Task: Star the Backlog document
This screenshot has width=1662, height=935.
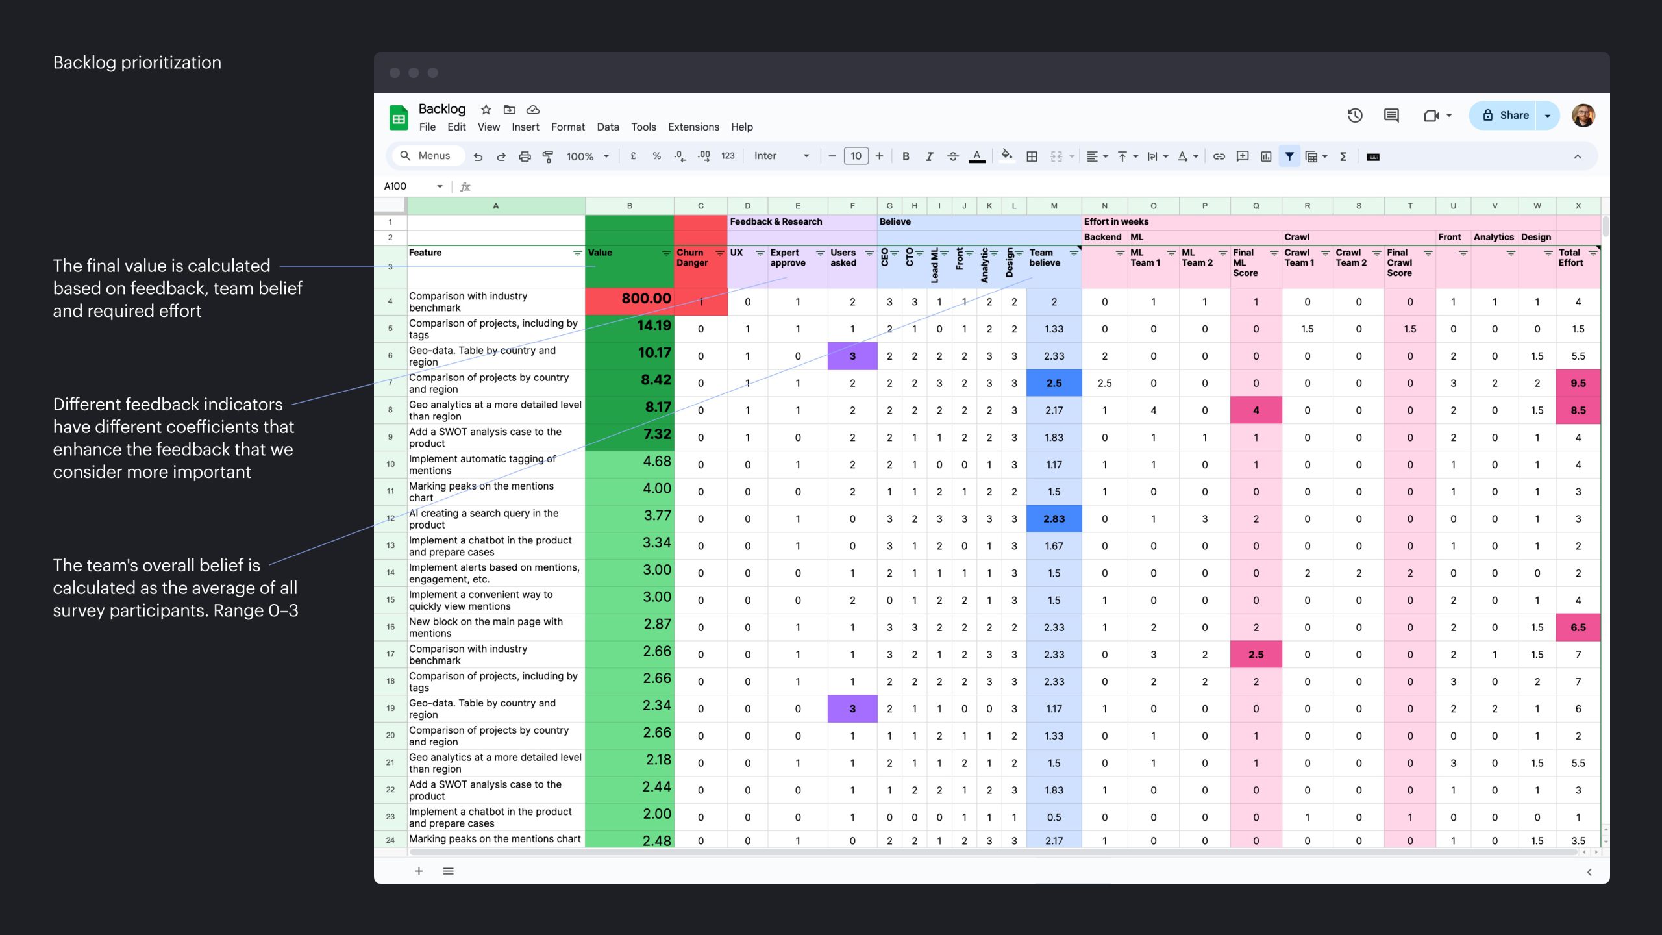Action: (486, 110)
